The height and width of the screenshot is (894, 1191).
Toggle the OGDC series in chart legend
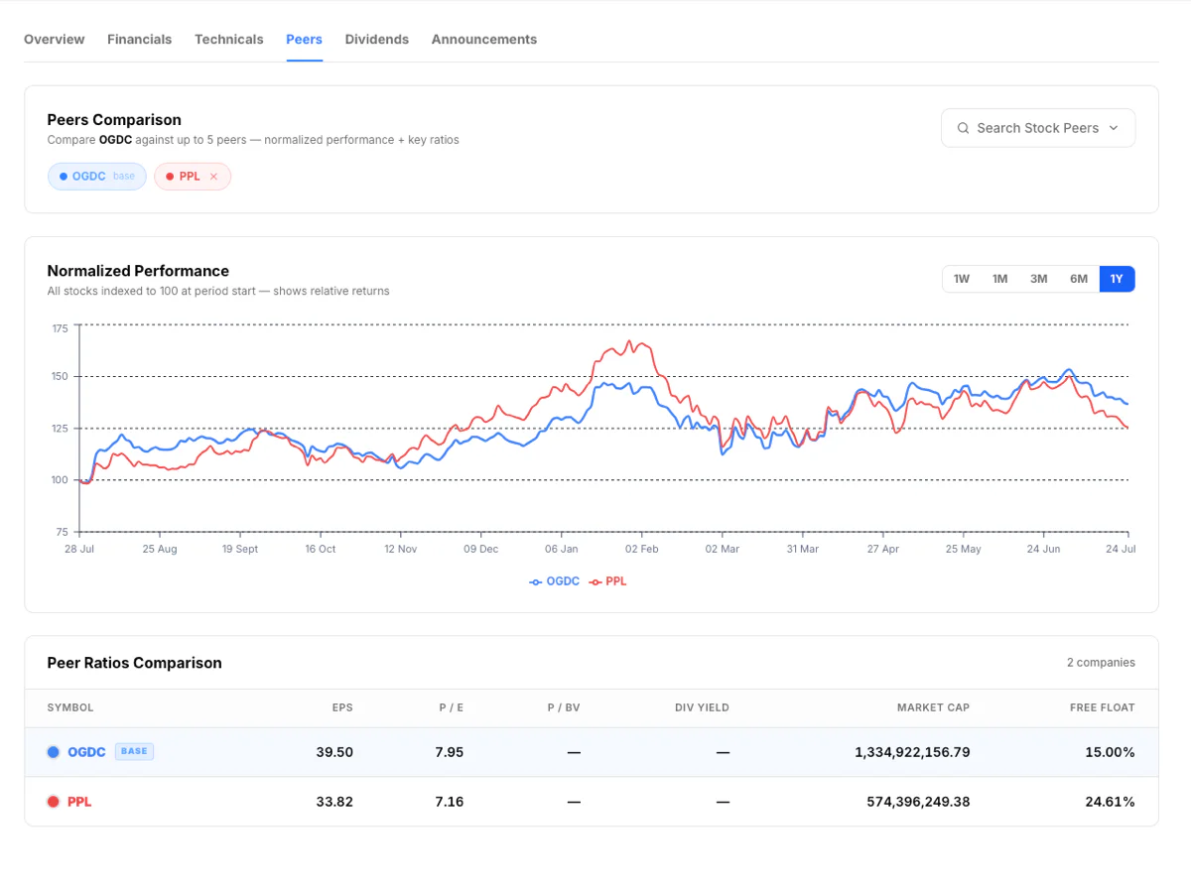[x=555, y=581]
